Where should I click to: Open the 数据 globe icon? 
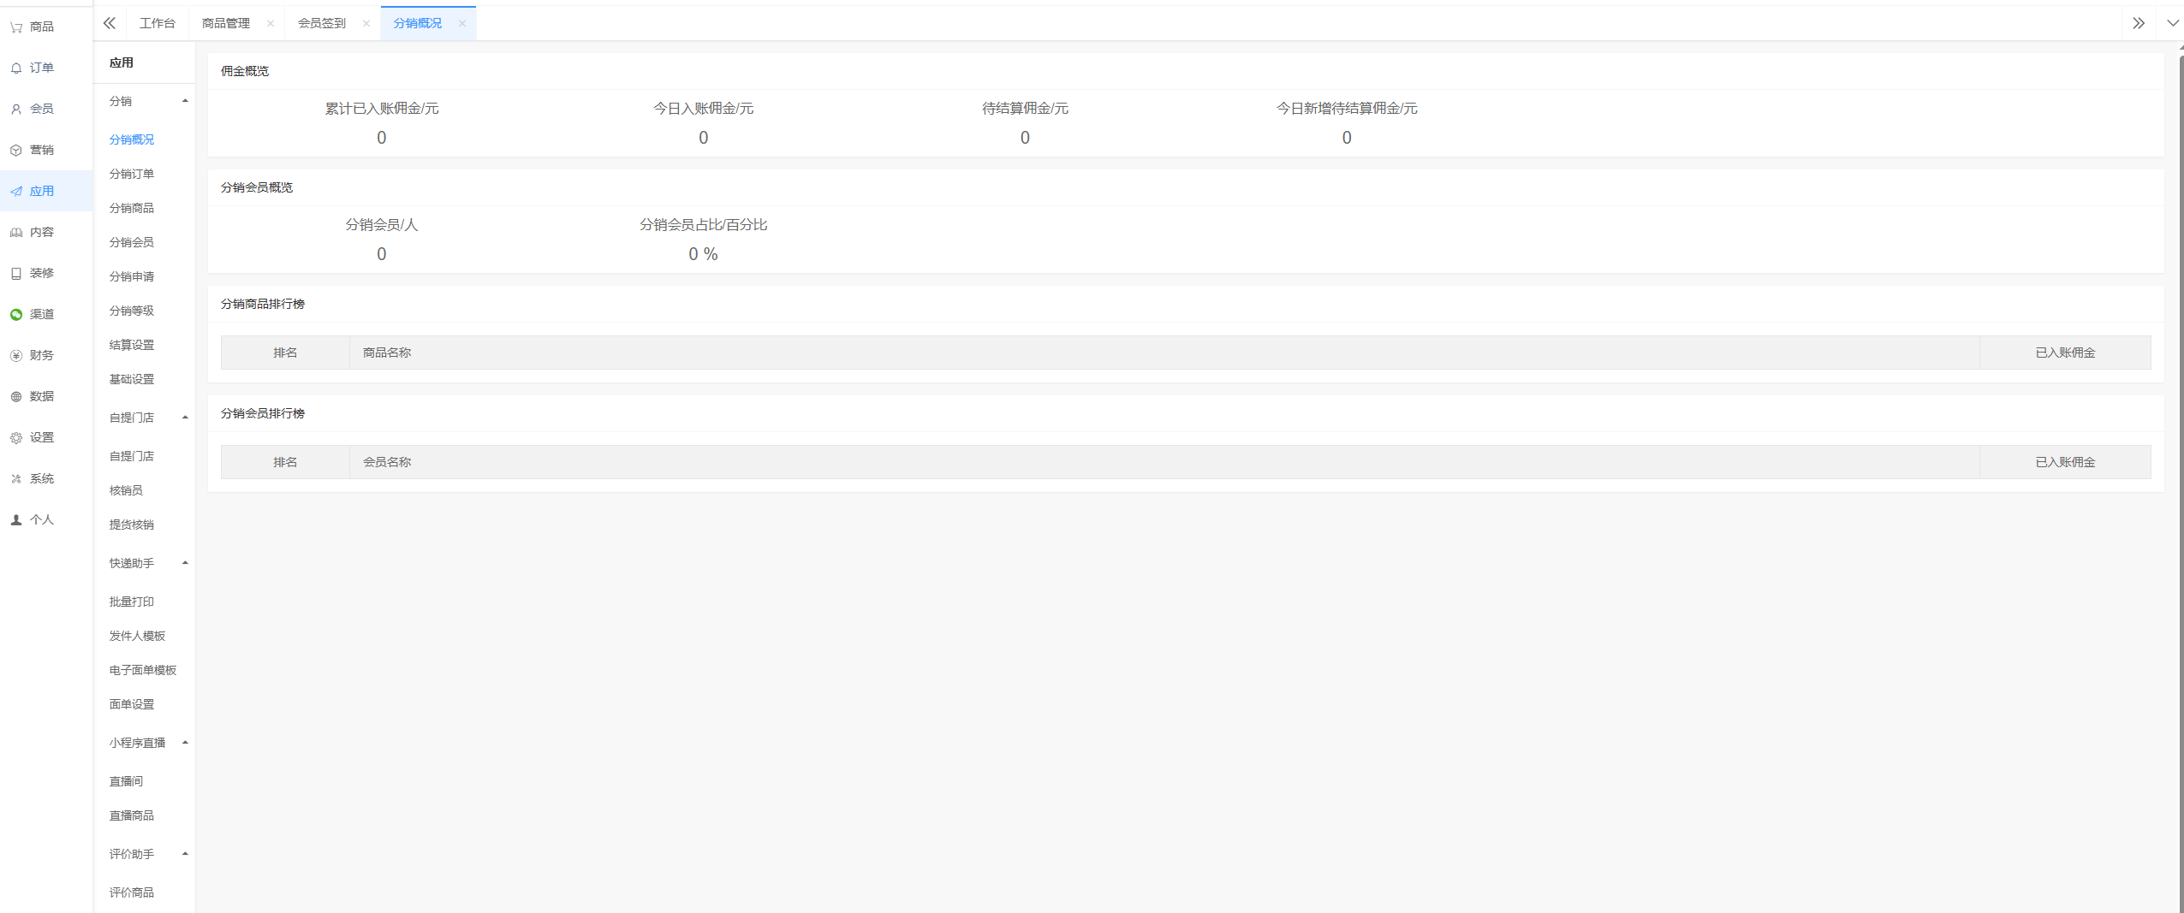[x=16, y=397]
